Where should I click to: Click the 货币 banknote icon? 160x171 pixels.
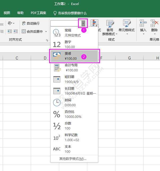point(57,56)
